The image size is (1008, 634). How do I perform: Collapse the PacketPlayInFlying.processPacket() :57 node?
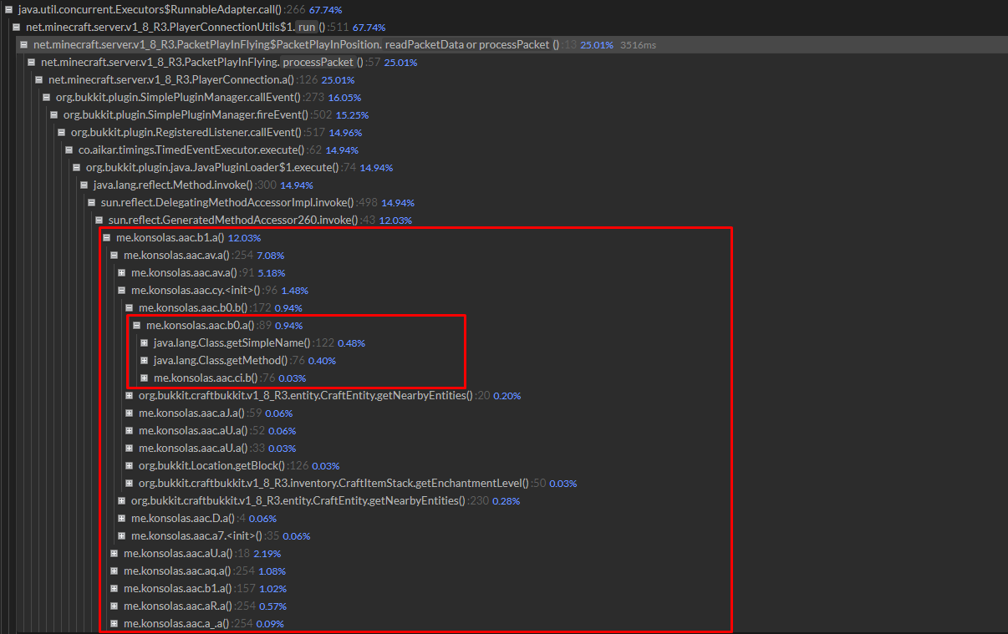click(31, 62)
